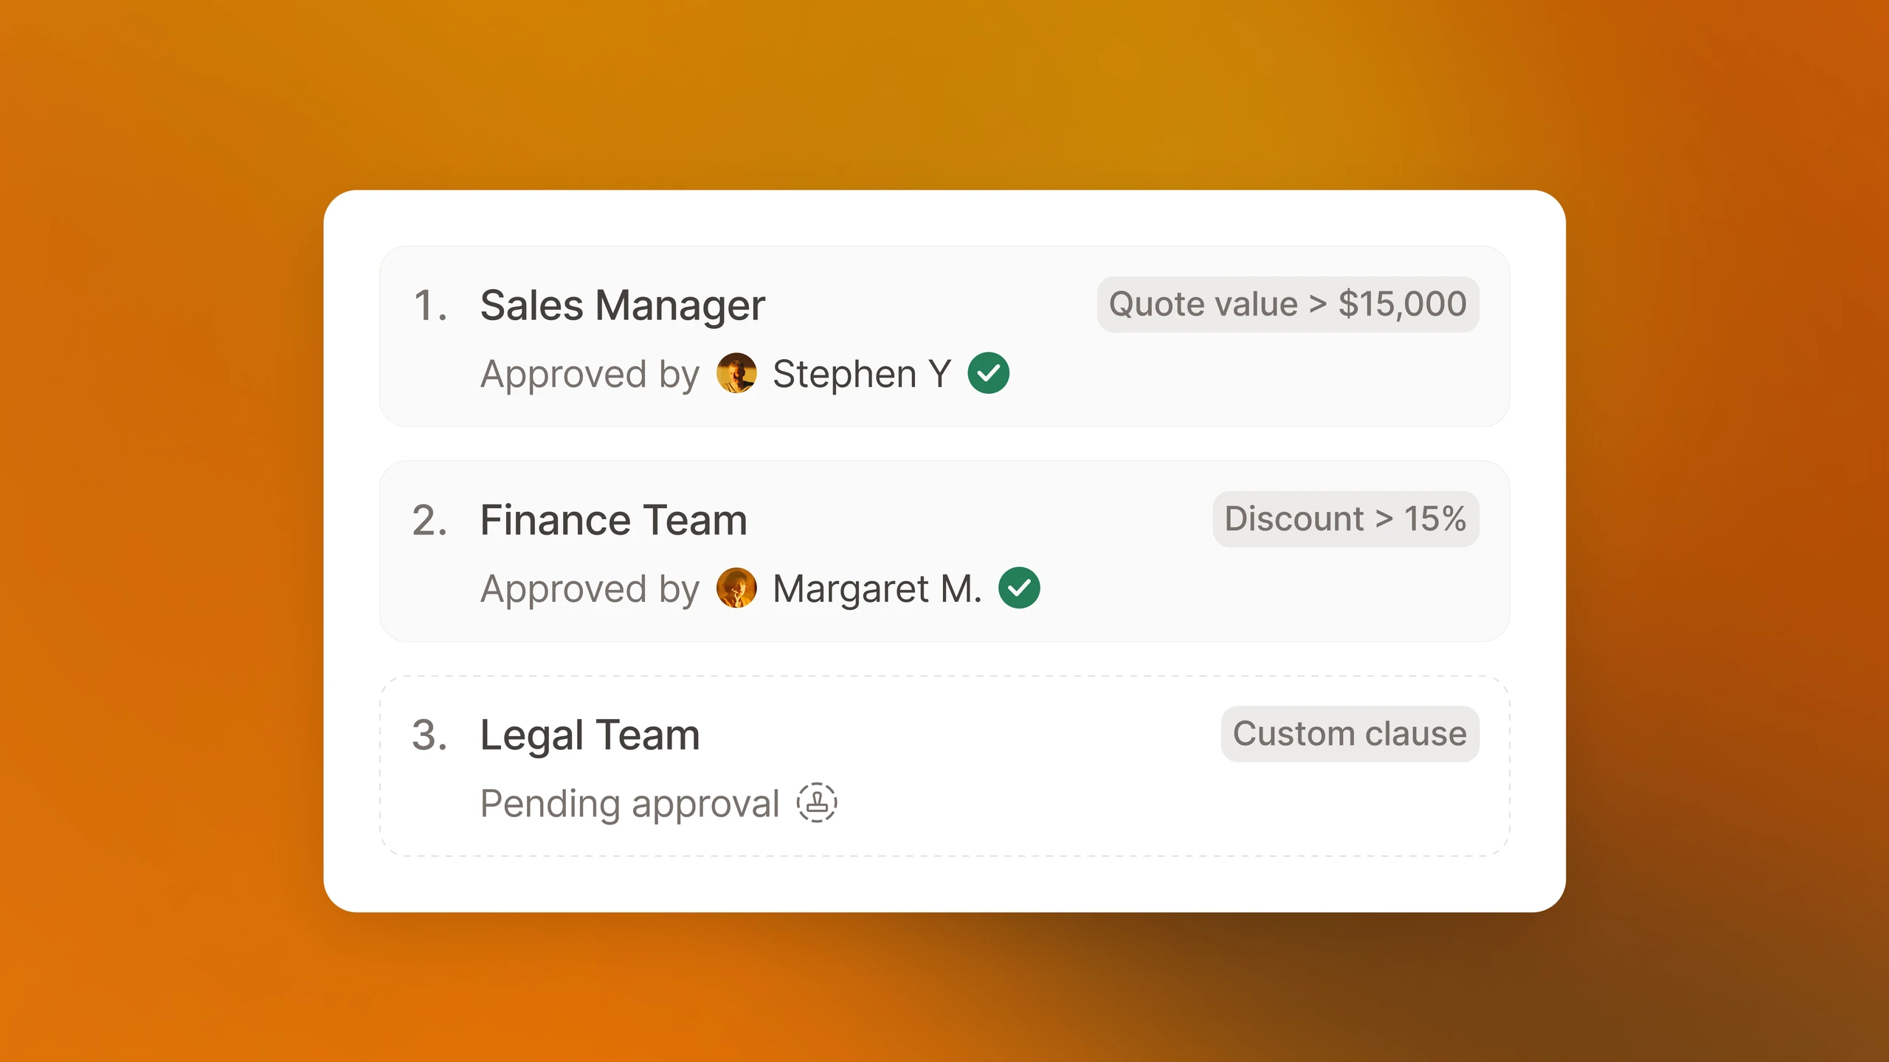1889x1062 pixels.
Task: Click Stephen Y's profile avatar
Action: (x=736, y=373)
